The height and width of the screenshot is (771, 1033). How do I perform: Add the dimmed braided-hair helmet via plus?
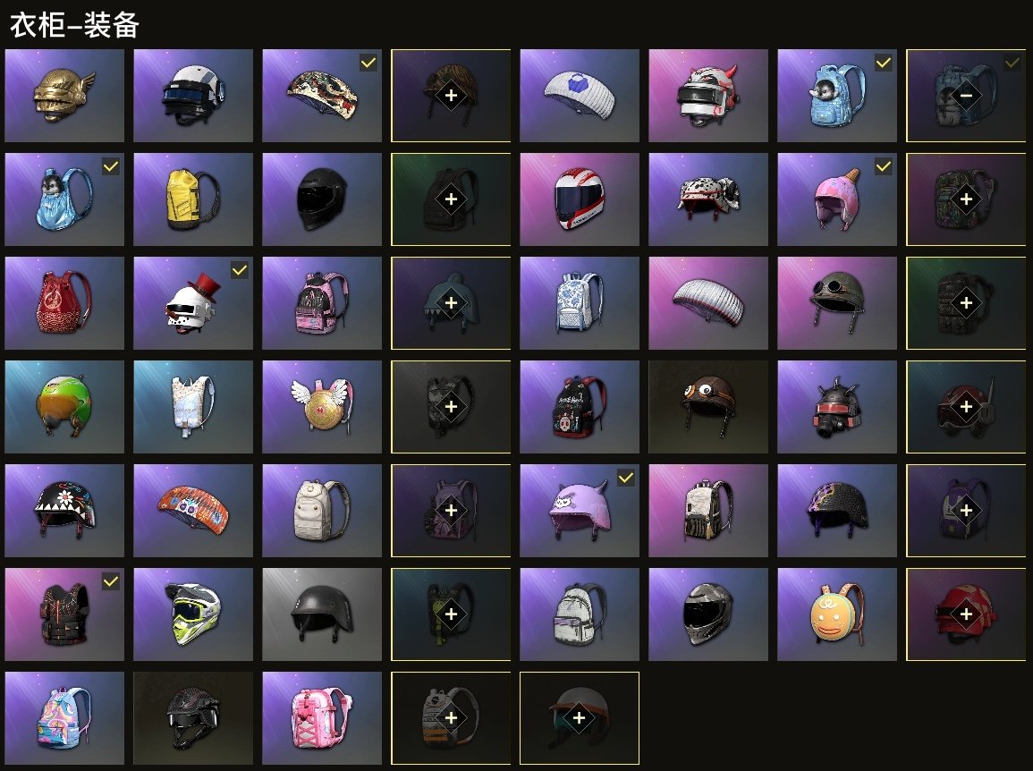coord(452,96)
